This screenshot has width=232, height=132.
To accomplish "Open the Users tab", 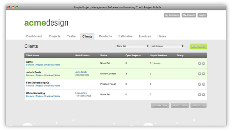I will point(162,36).
